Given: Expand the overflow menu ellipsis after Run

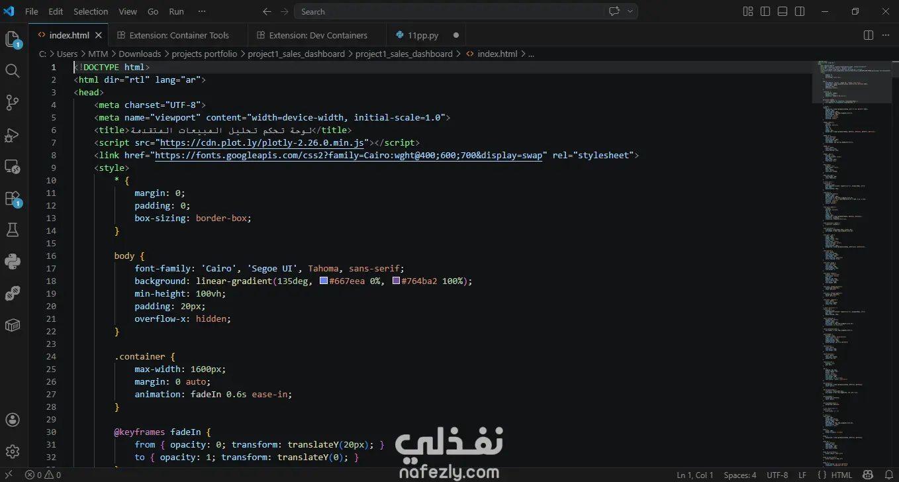Looking at the screenshot, I should click(x=202, y=11).
